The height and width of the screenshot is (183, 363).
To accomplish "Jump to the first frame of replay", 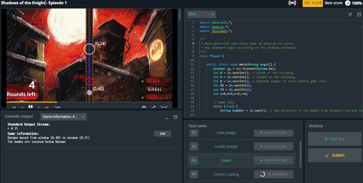I will [x=14, y=107].
